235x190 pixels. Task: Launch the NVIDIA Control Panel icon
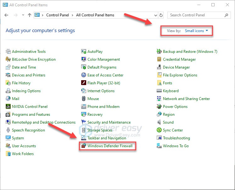tap(8, 106)
